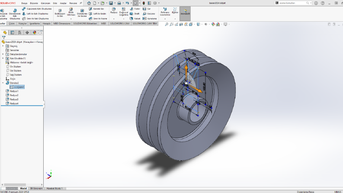Open the Araçlar menu

(63, 3)
